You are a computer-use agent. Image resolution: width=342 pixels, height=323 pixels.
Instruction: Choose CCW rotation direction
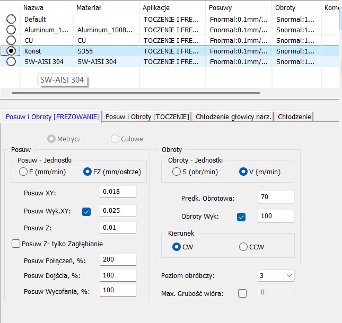(243, 247)
